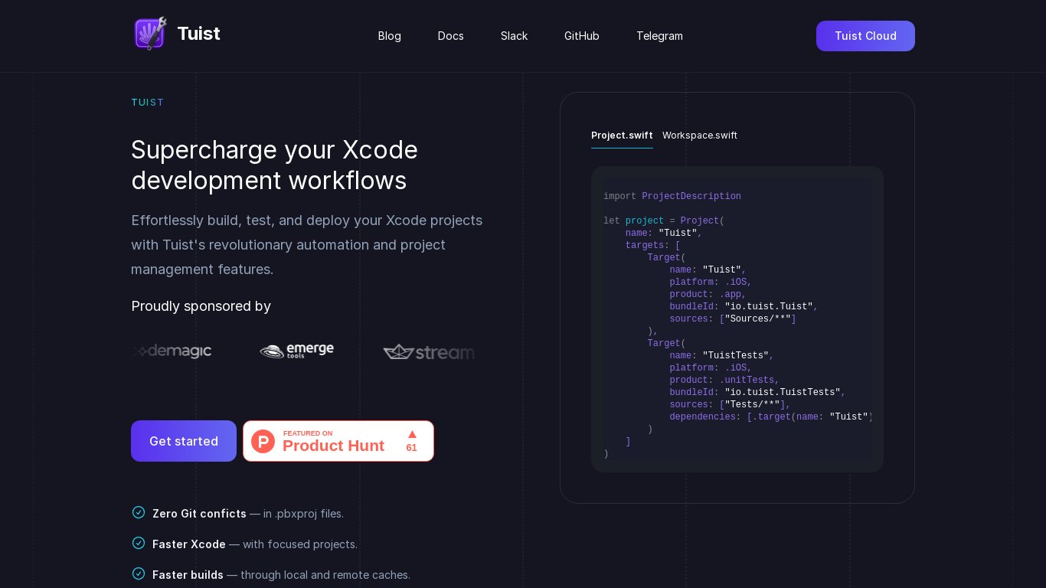This screenshot has width=1046, height=588.
Task: Click the "let project = Project(" code line
Action: 664,221
